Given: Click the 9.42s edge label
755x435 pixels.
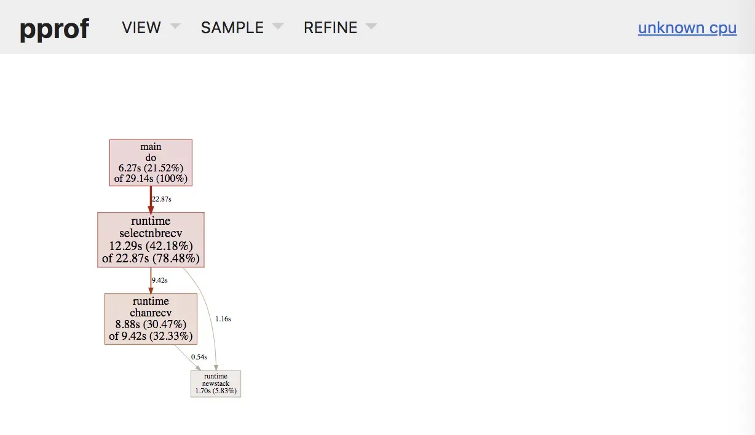Looking at the screenshot, I should pos(159,280).
